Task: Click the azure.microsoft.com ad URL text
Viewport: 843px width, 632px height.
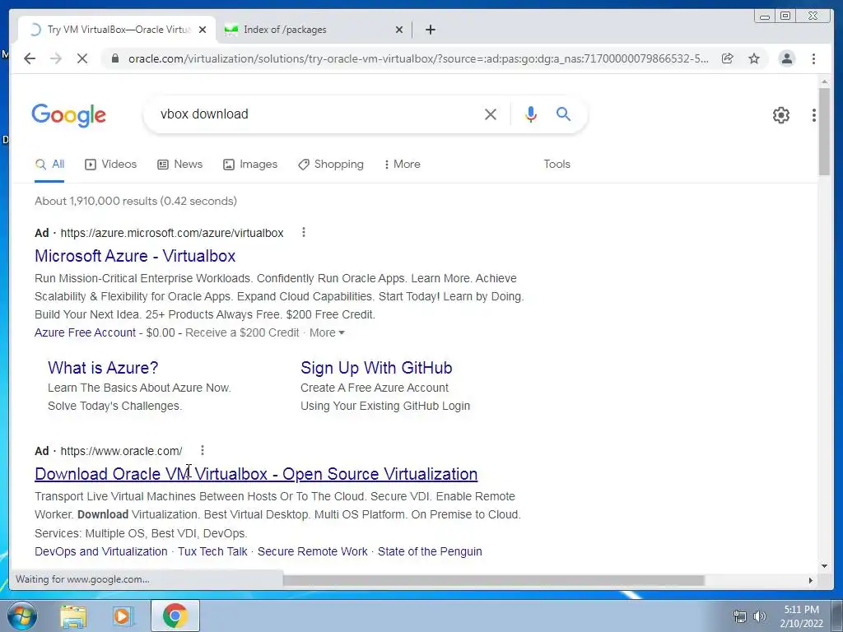Action: coord(172,233)
